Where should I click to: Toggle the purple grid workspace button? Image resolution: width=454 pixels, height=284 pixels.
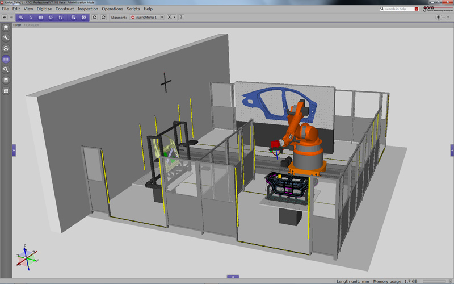coord(6,59)
